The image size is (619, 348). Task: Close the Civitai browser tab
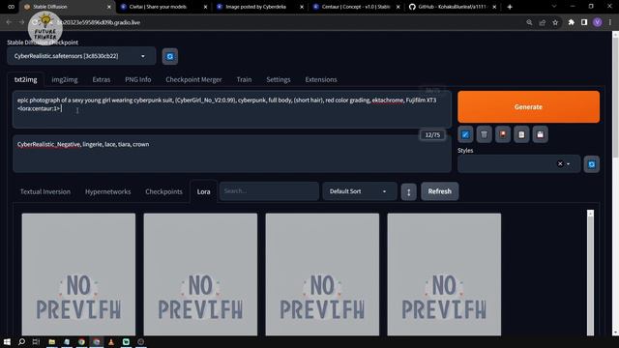205,7
